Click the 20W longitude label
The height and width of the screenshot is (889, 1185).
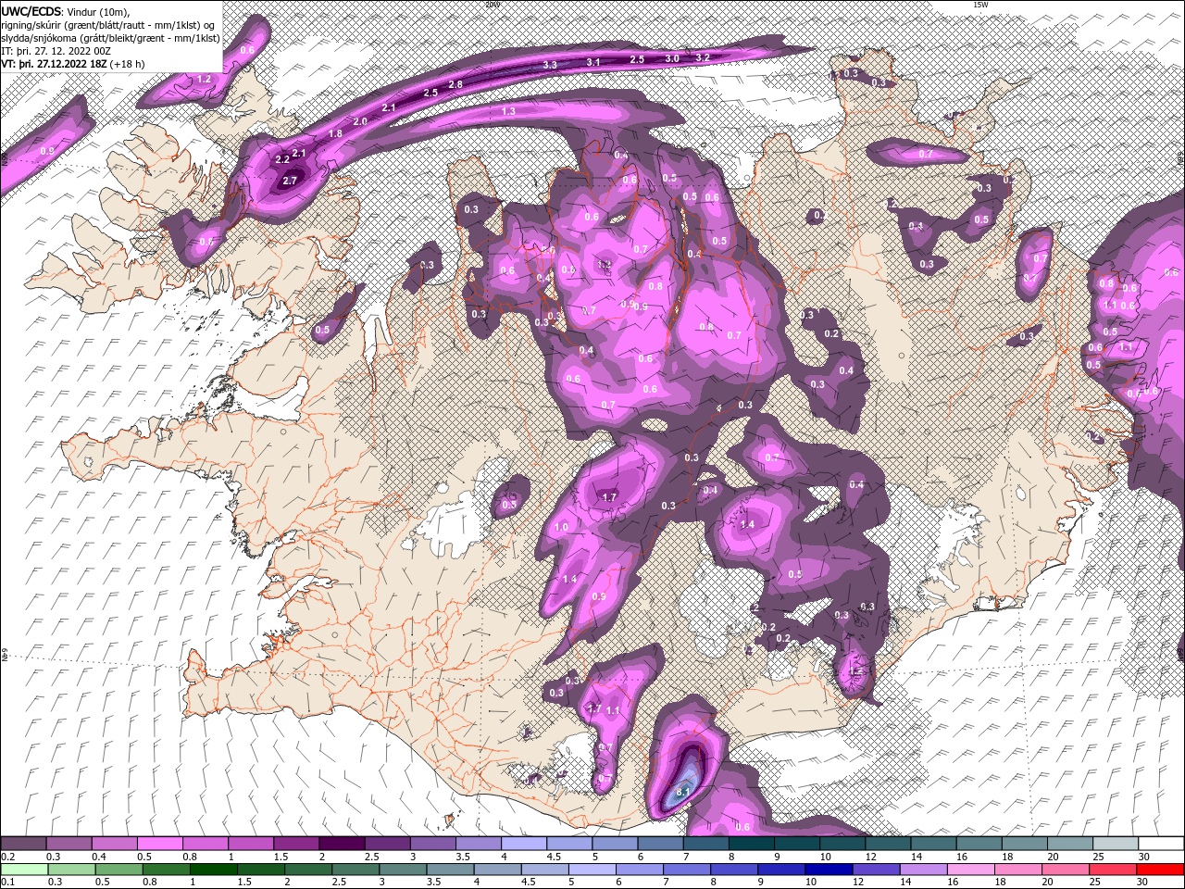(493, 5)
